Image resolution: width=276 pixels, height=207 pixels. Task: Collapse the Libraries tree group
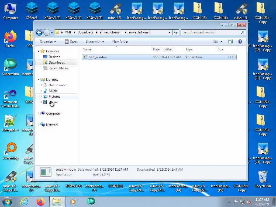39,80
